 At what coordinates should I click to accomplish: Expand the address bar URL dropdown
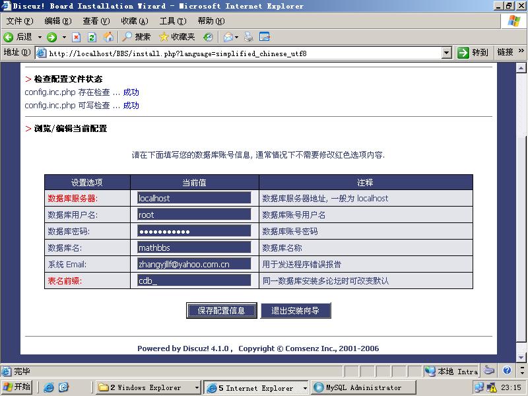[x=446, y=53]
